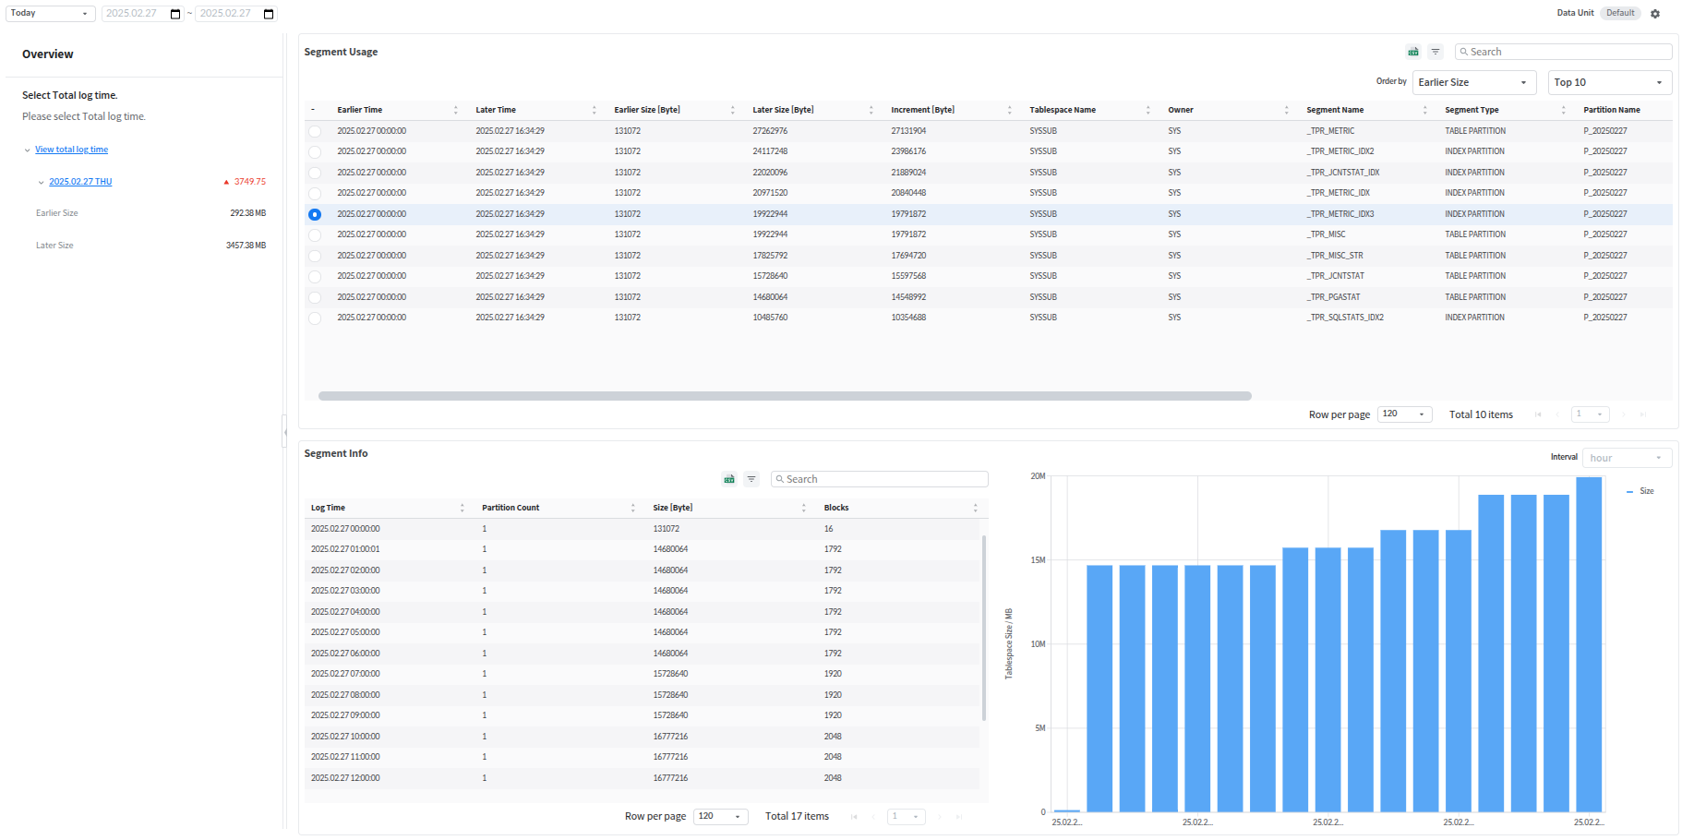Select the _TPR_MISC_STR row radio button
Screen dimensions: 1682x840
(x=315, y=256)
